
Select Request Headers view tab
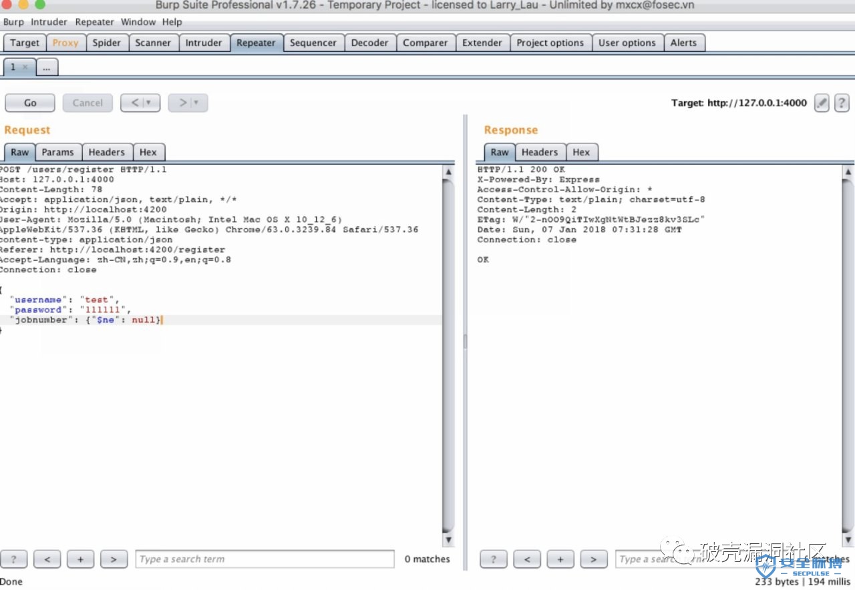click(x=107, y=152)
